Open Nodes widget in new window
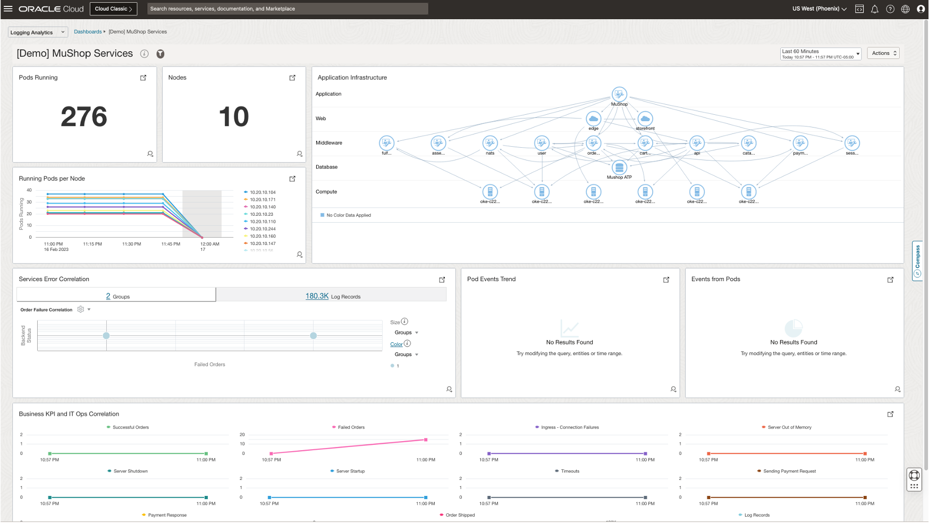 coord(292,78)
